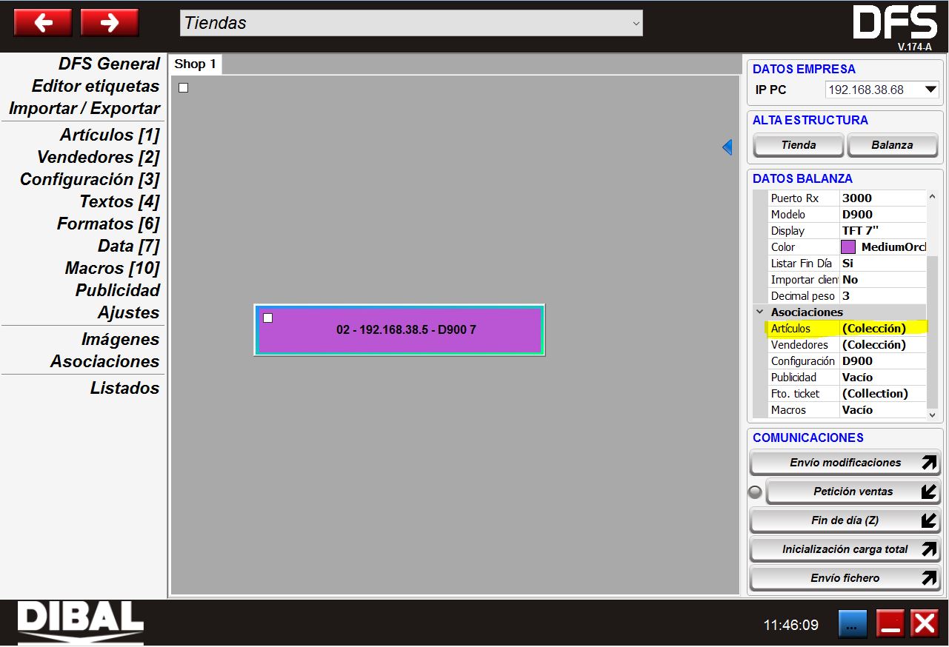Go to Artículos [1]

coord(110,135)
